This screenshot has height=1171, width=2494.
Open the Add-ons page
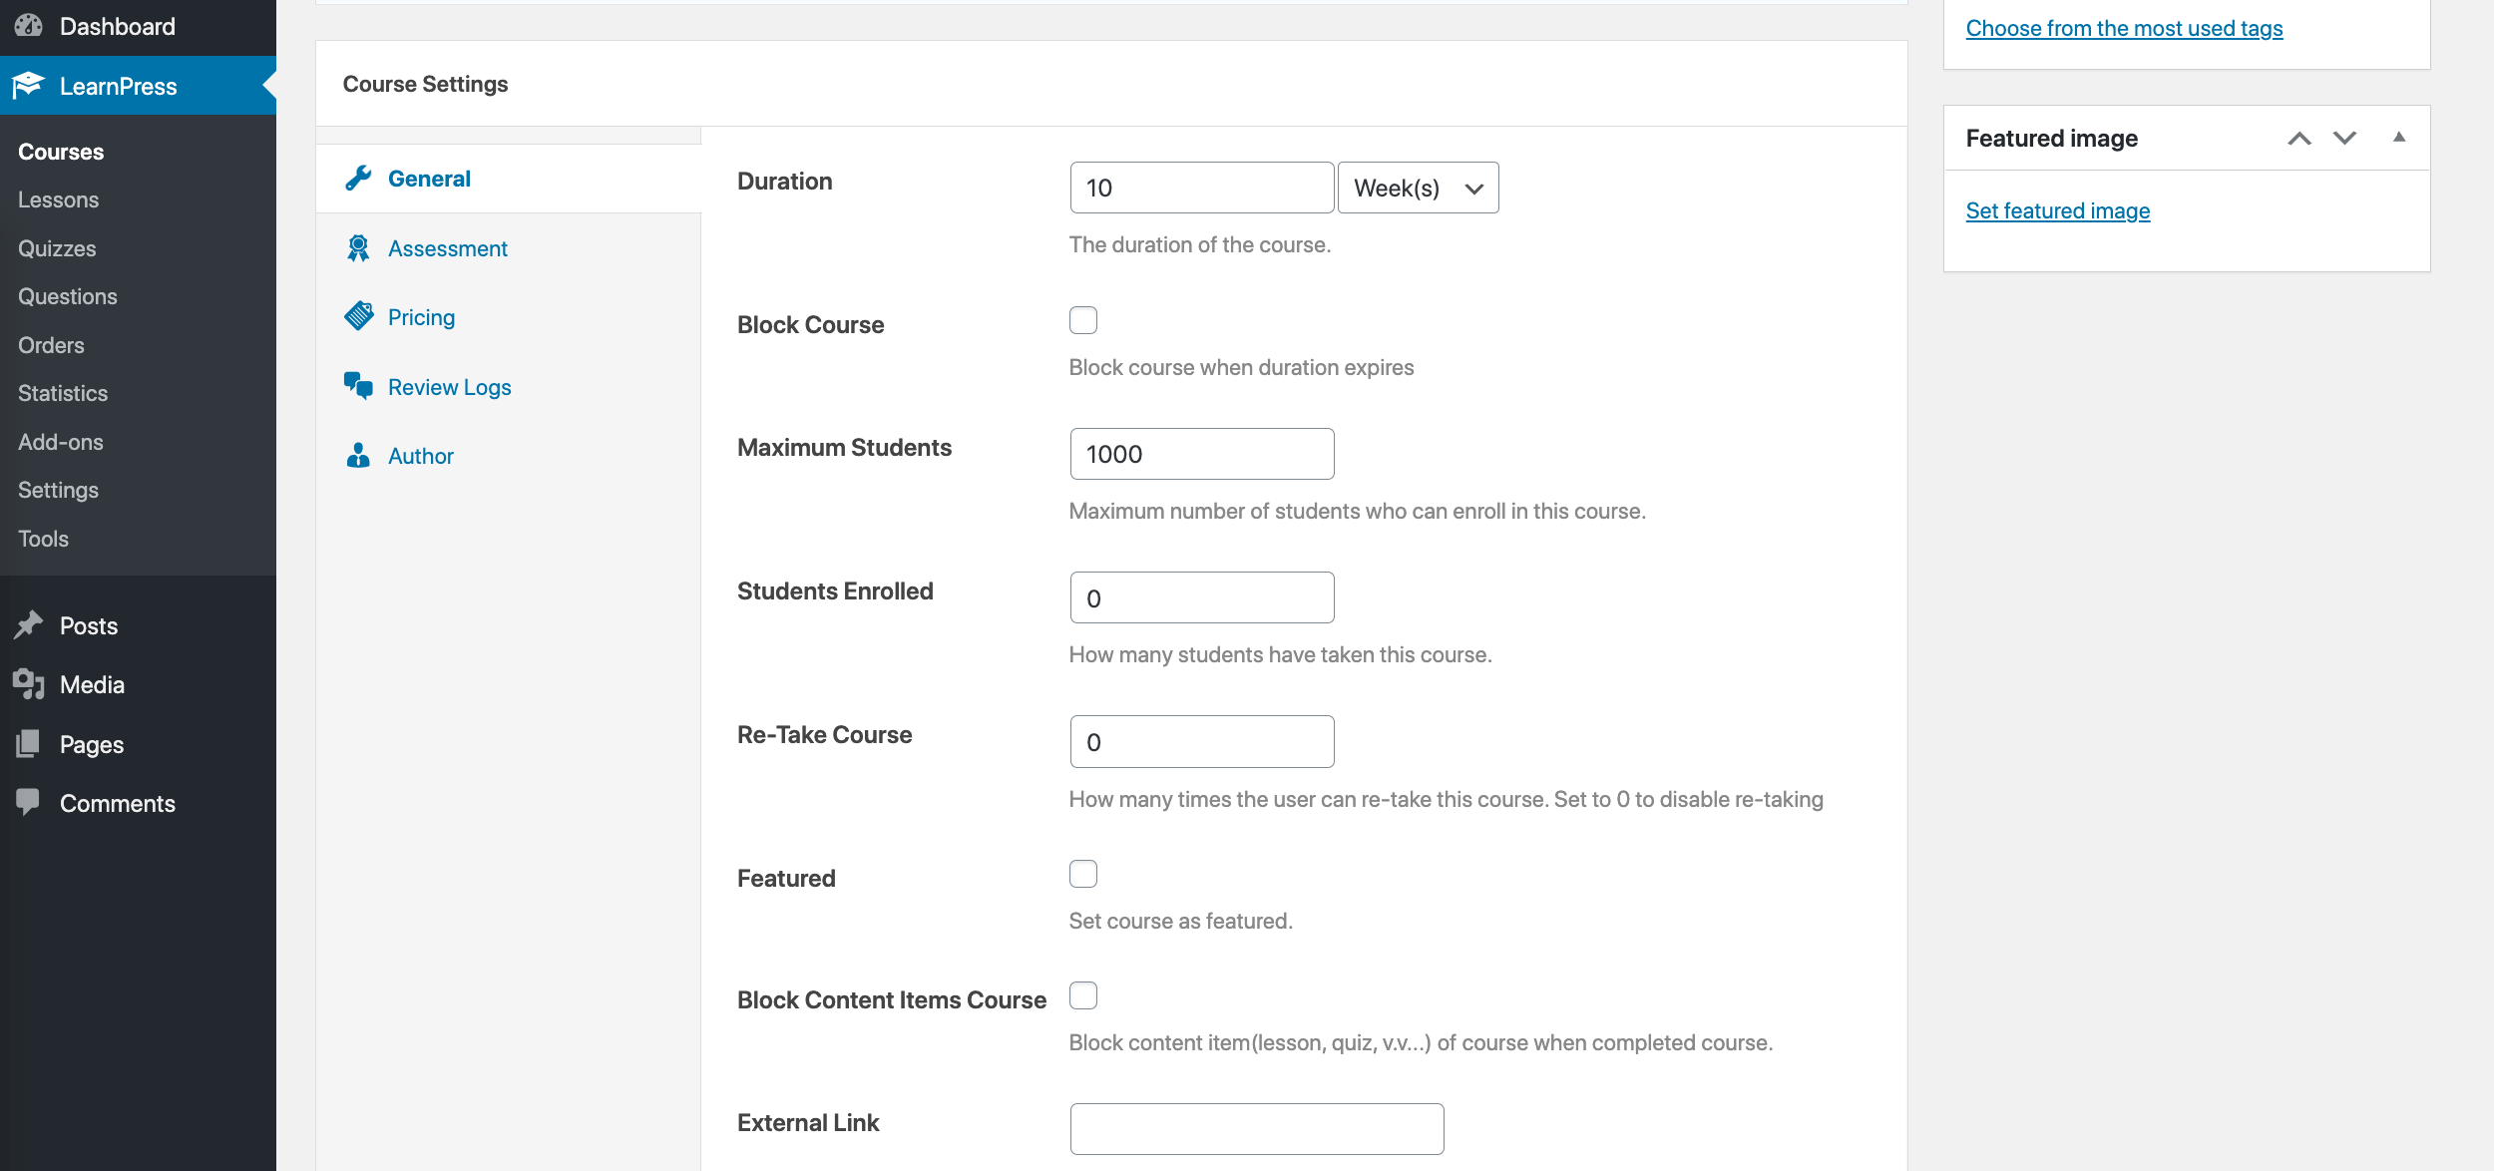(x=138, y=442)
